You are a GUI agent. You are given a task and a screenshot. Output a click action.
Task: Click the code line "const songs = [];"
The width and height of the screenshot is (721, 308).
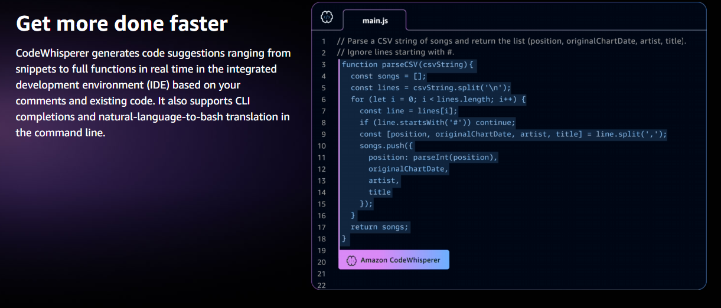coord(389,76)
